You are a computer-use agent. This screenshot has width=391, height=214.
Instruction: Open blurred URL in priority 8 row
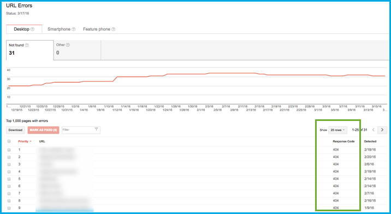click(64, 201)
